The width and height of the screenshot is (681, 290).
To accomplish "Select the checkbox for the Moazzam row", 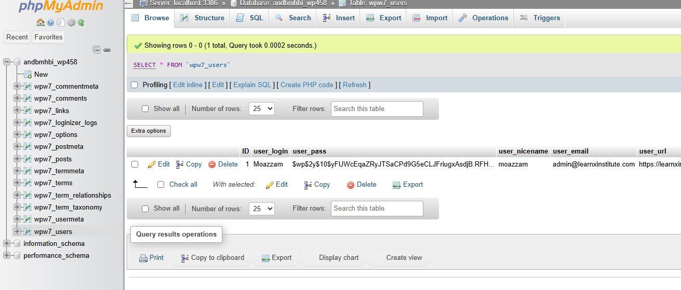I will 135,164.
